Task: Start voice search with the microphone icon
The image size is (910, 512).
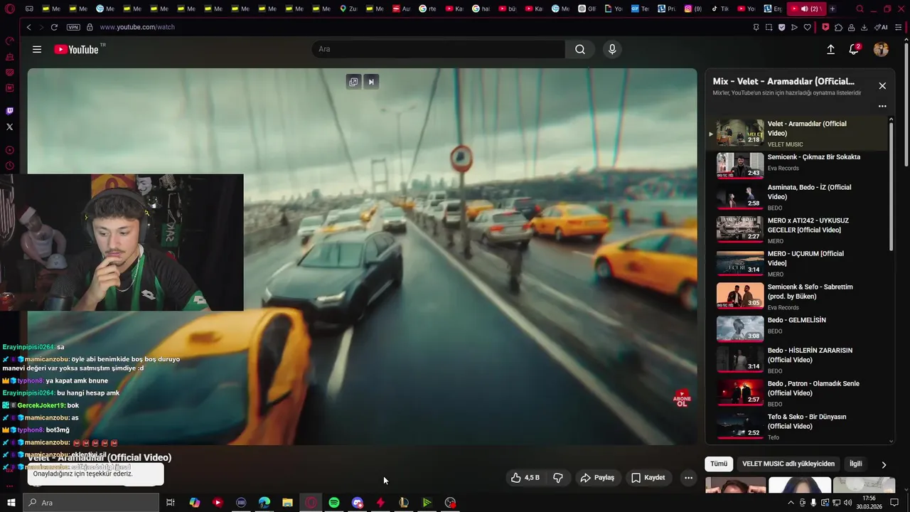Action: 612,49
